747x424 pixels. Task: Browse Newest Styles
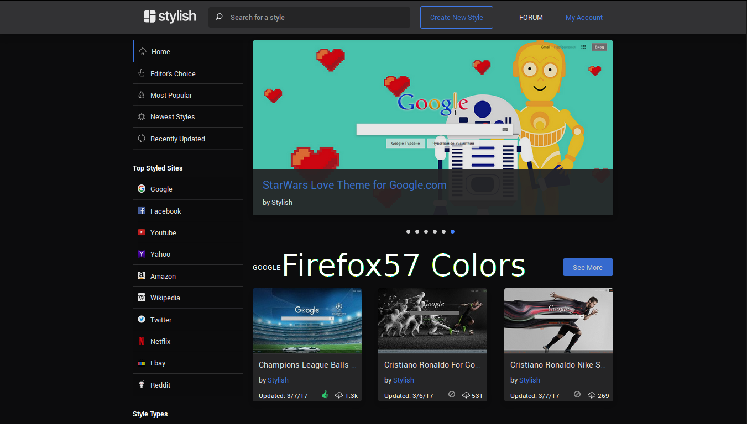187,116
